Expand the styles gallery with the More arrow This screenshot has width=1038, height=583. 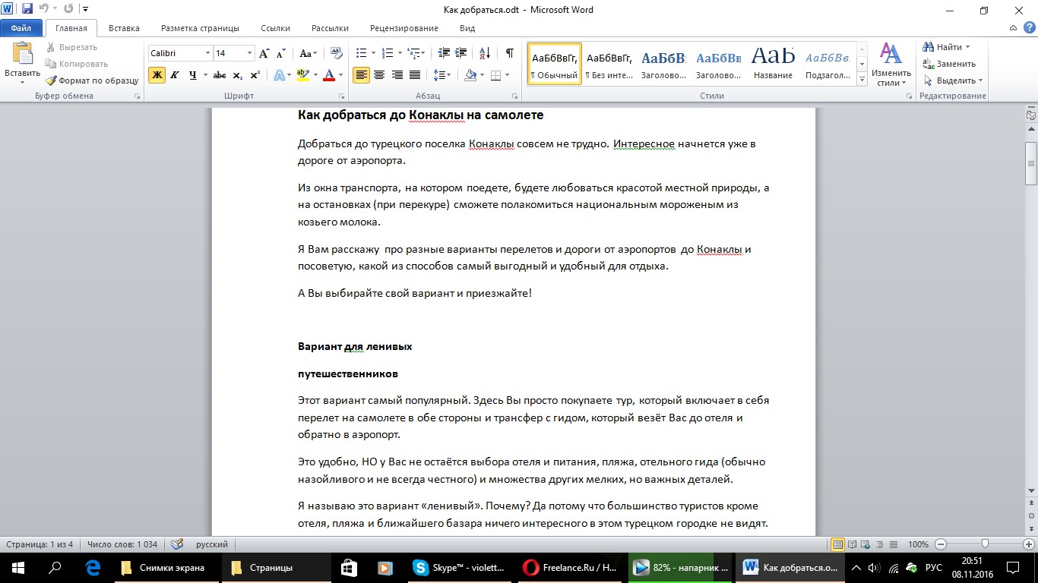pyautogui.click(x=862, y=80)
